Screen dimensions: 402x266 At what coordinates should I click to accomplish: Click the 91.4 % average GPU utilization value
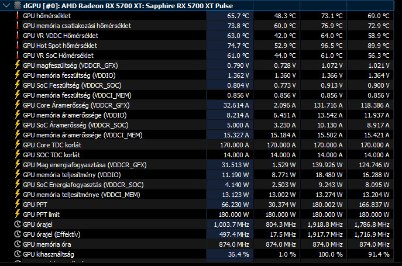(379, 254)
